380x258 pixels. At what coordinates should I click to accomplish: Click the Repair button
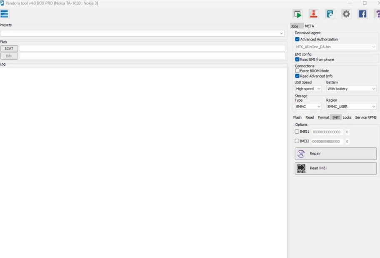336,154
